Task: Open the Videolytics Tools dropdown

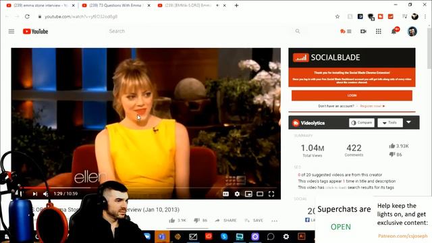Action: [x=390, y=123]
